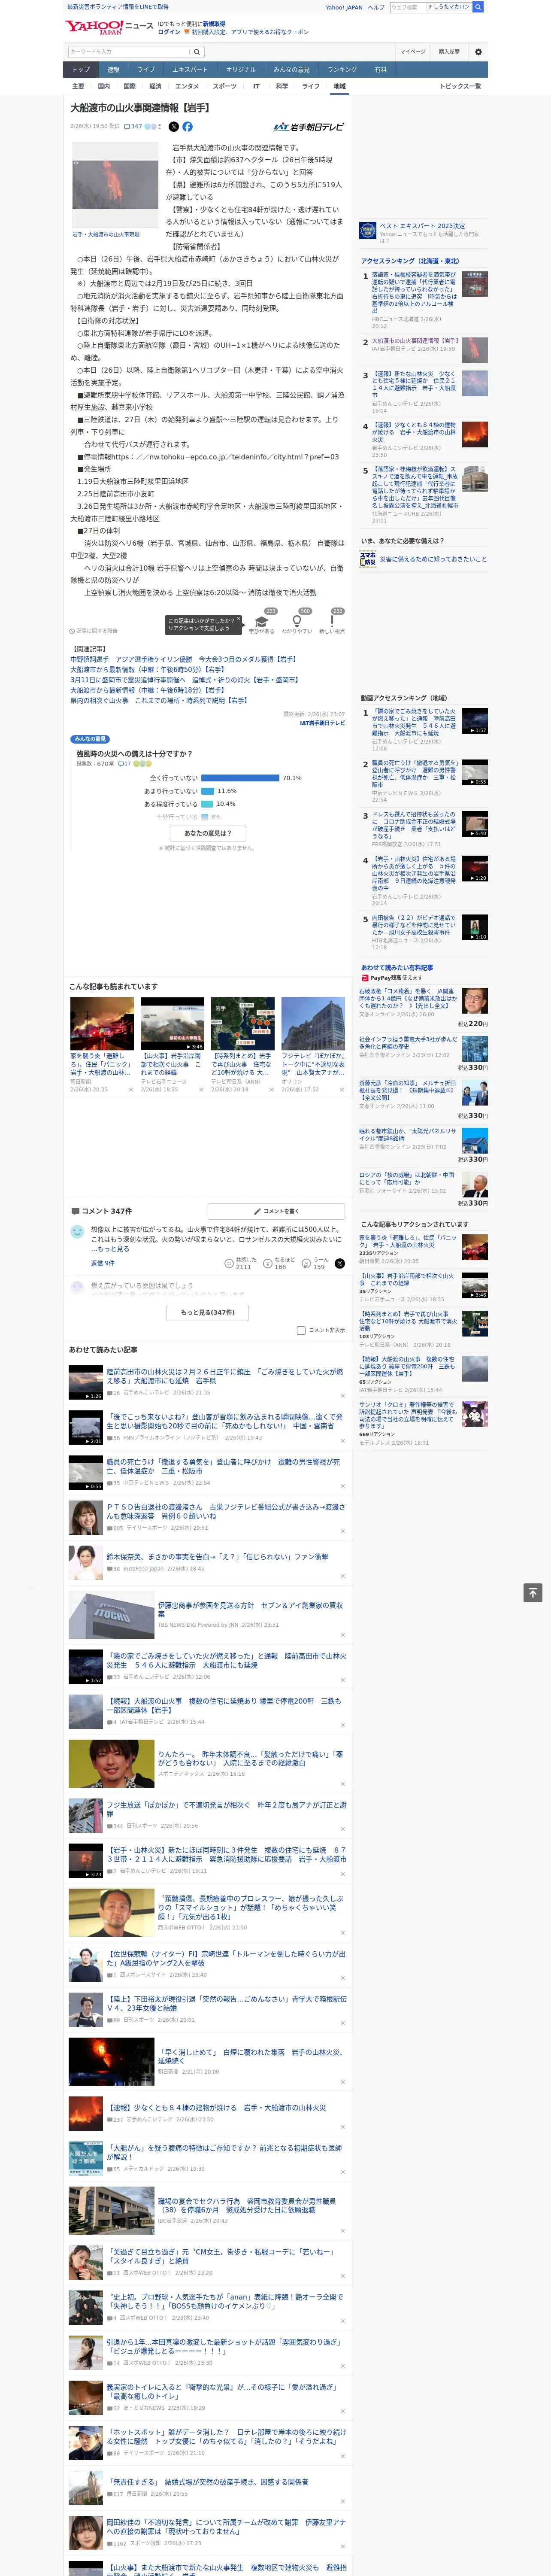Share article on Facebook icon
The height and width of the screenshot is (2576, 551).
pos(187,127)
